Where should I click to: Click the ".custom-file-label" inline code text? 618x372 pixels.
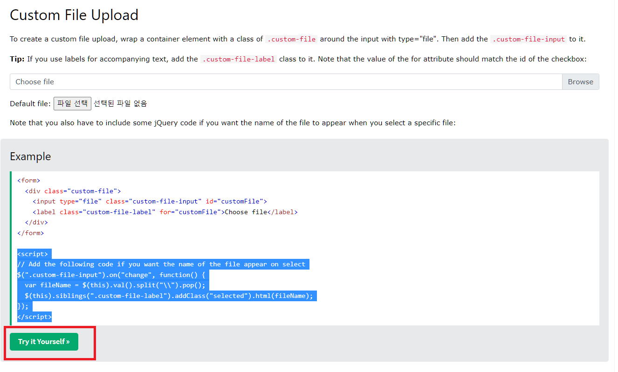click(239, 59)
